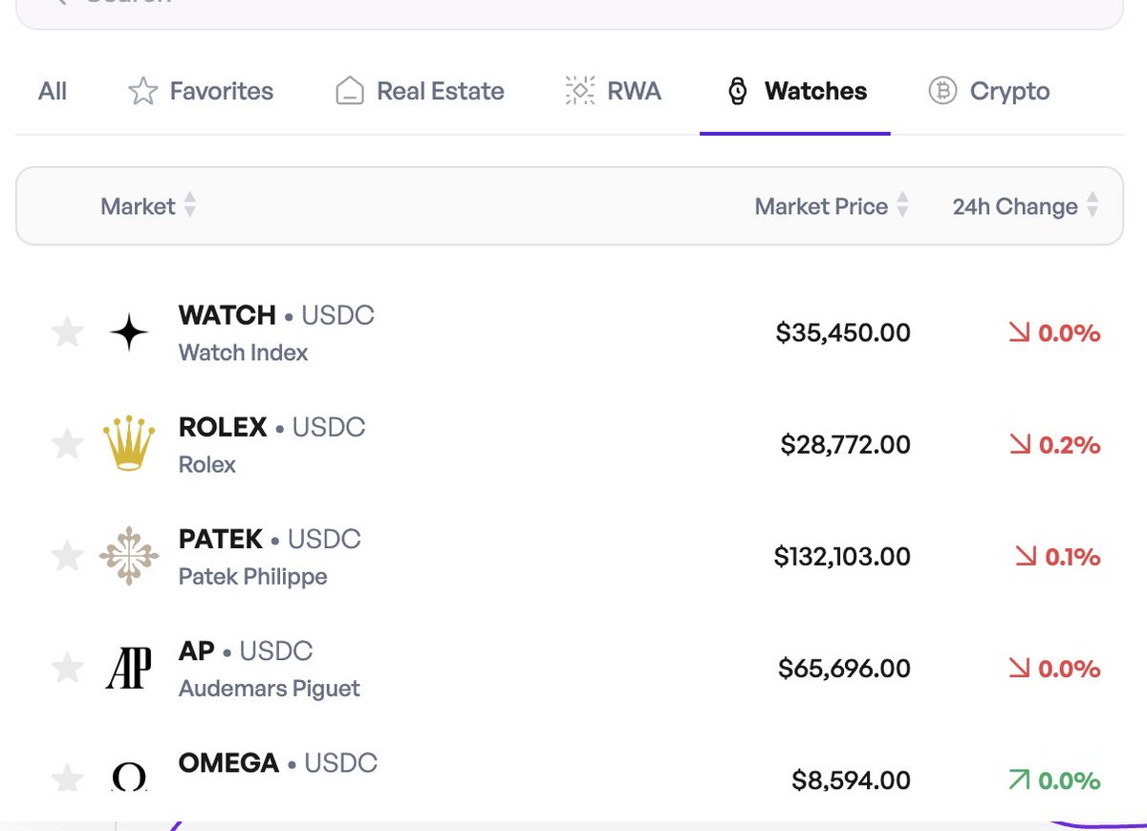Open the Watch Index sparkle logo
1147x831 pixels.
[x=129, y=333]
